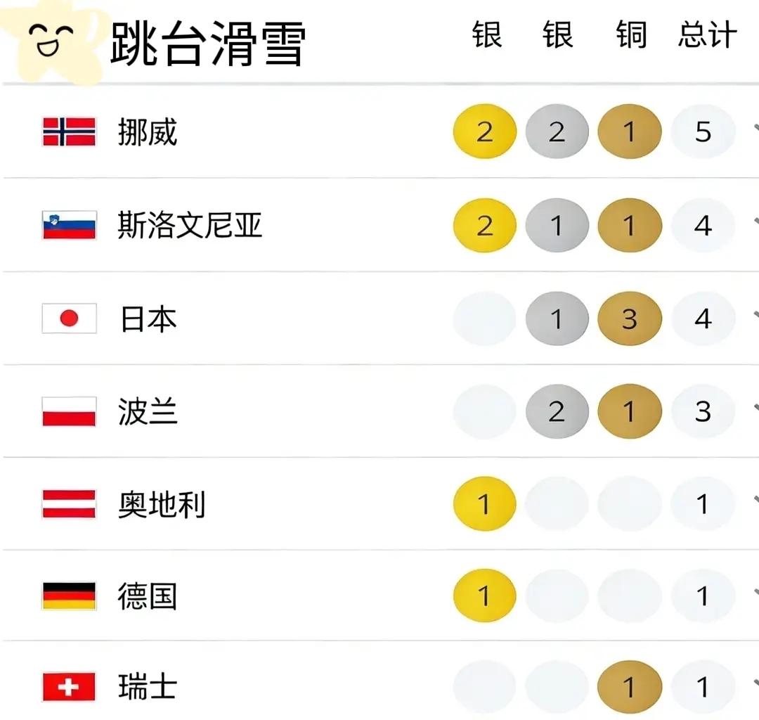The height and width of the screenshot is (720, 759).
Task: Select the 总计 column header
Action: point(707,35)
